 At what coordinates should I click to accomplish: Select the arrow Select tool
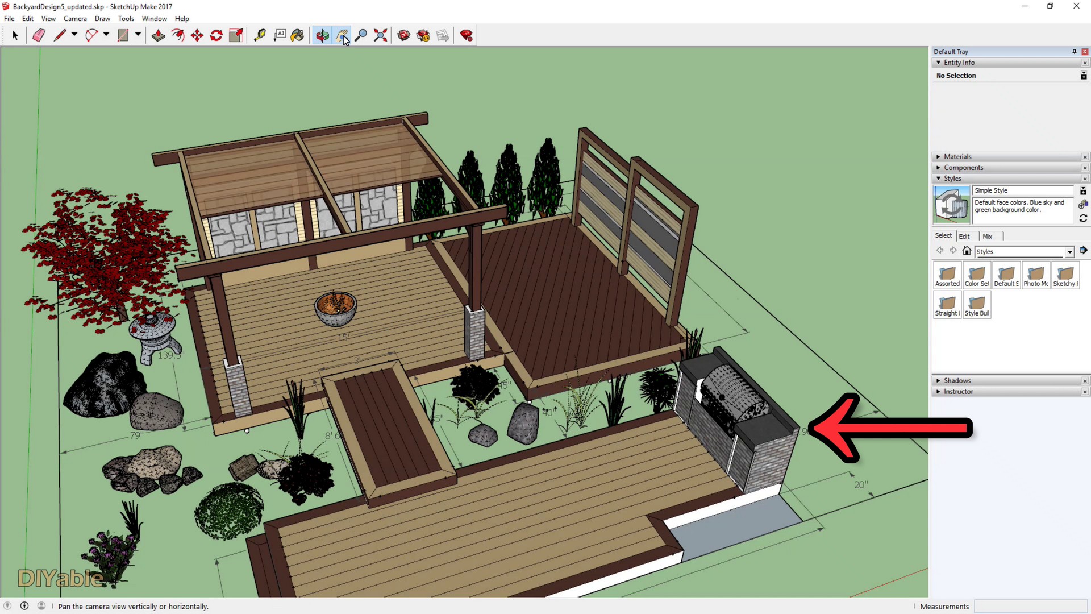pyautogui.click(x=15, y=35)
